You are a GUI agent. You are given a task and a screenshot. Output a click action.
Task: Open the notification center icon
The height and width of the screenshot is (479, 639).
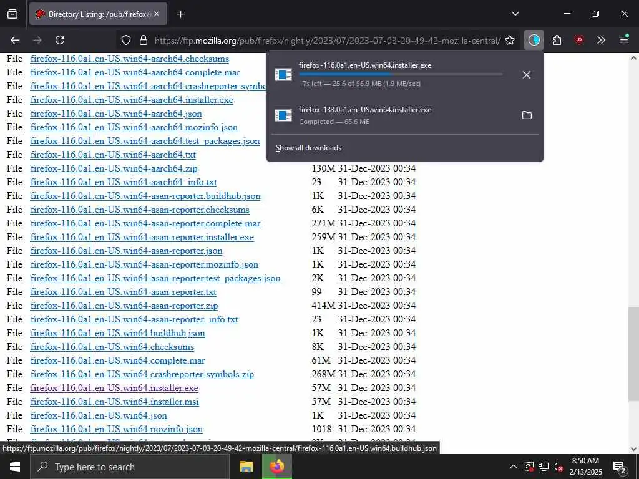620,467
